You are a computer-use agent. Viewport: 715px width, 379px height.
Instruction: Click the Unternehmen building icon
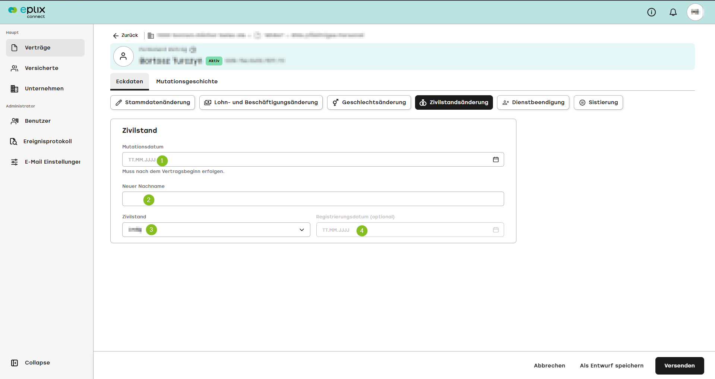pos(15,89)
